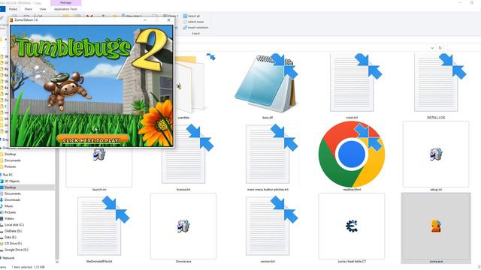Select the license.txt file icon
Viewport: 481px width, 270px height.
tap(183, 154)
